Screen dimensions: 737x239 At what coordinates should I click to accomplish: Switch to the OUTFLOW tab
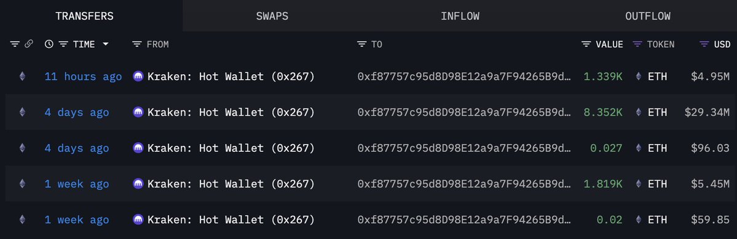(x=648, y=16)
